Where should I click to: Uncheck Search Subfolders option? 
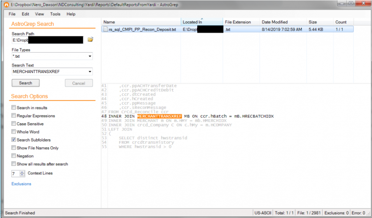pyautogui.click(x=13, y=140)
